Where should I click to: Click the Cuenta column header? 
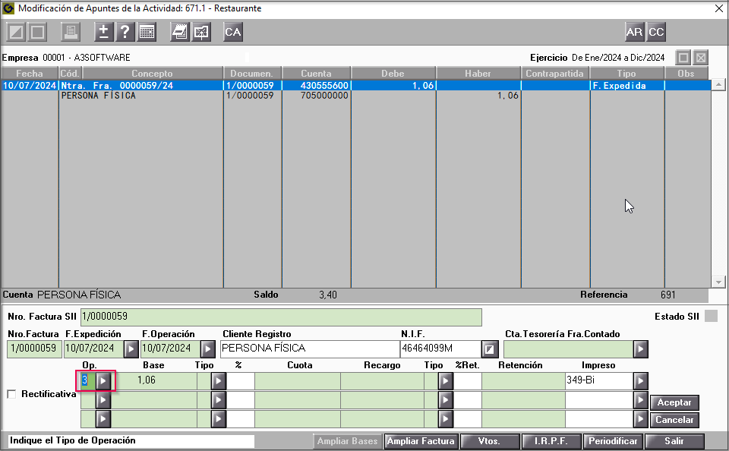[x=316, y=74]
